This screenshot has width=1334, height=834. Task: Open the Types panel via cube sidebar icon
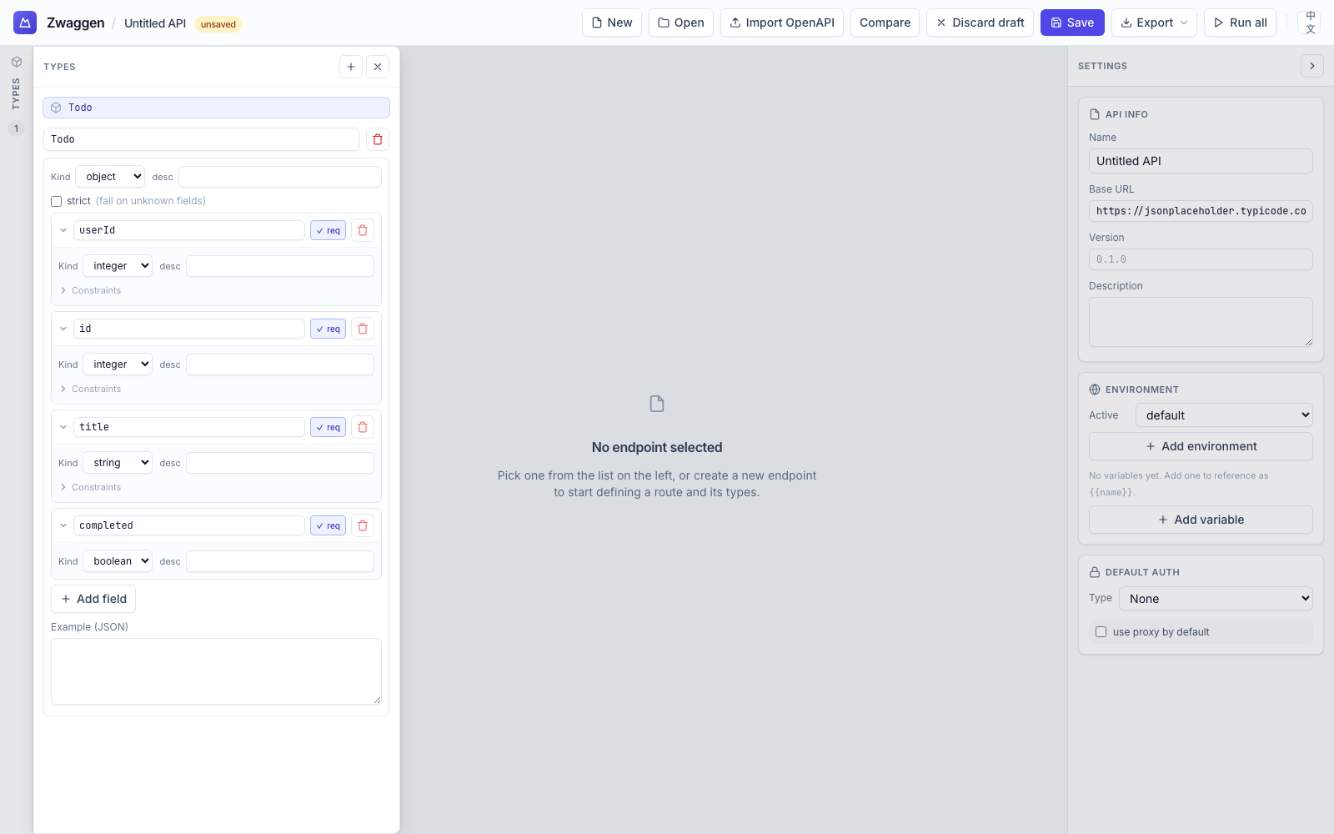(17, 61)
